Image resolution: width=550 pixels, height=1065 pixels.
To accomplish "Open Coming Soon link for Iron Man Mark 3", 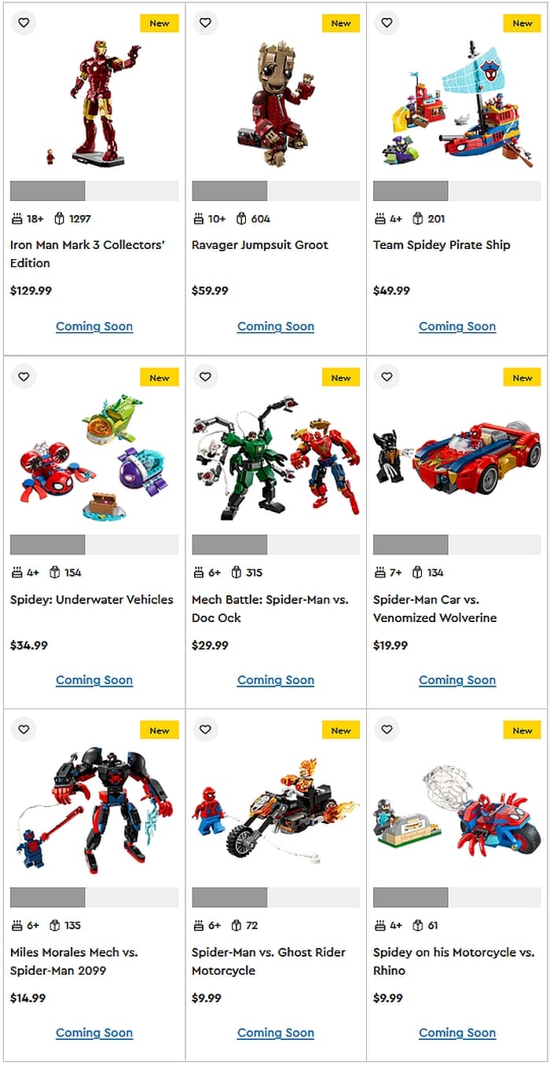I will point(94,326).
